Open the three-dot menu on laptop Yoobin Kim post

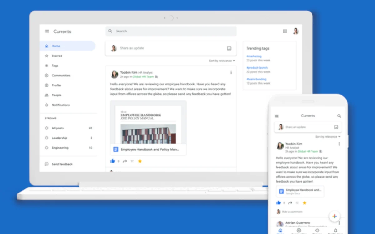click(231, 72)
